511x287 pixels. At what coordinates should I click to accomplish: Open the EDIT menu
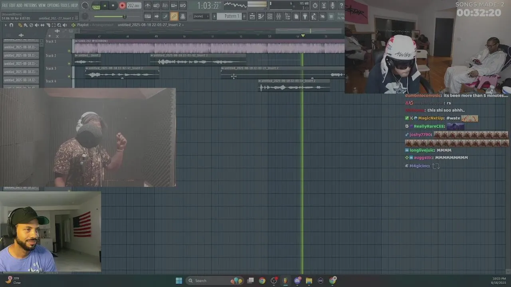point(13,6)
